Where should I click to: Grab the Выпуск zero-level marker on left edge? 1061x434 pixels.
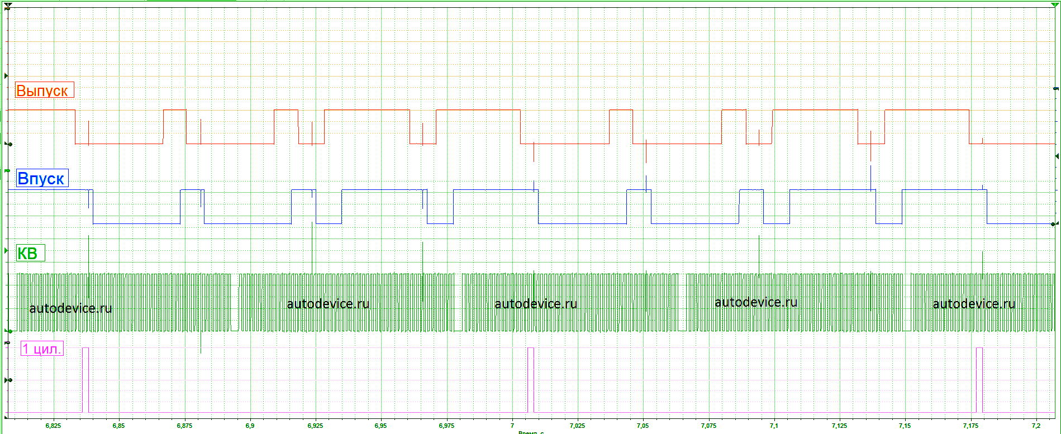point(8,144)
